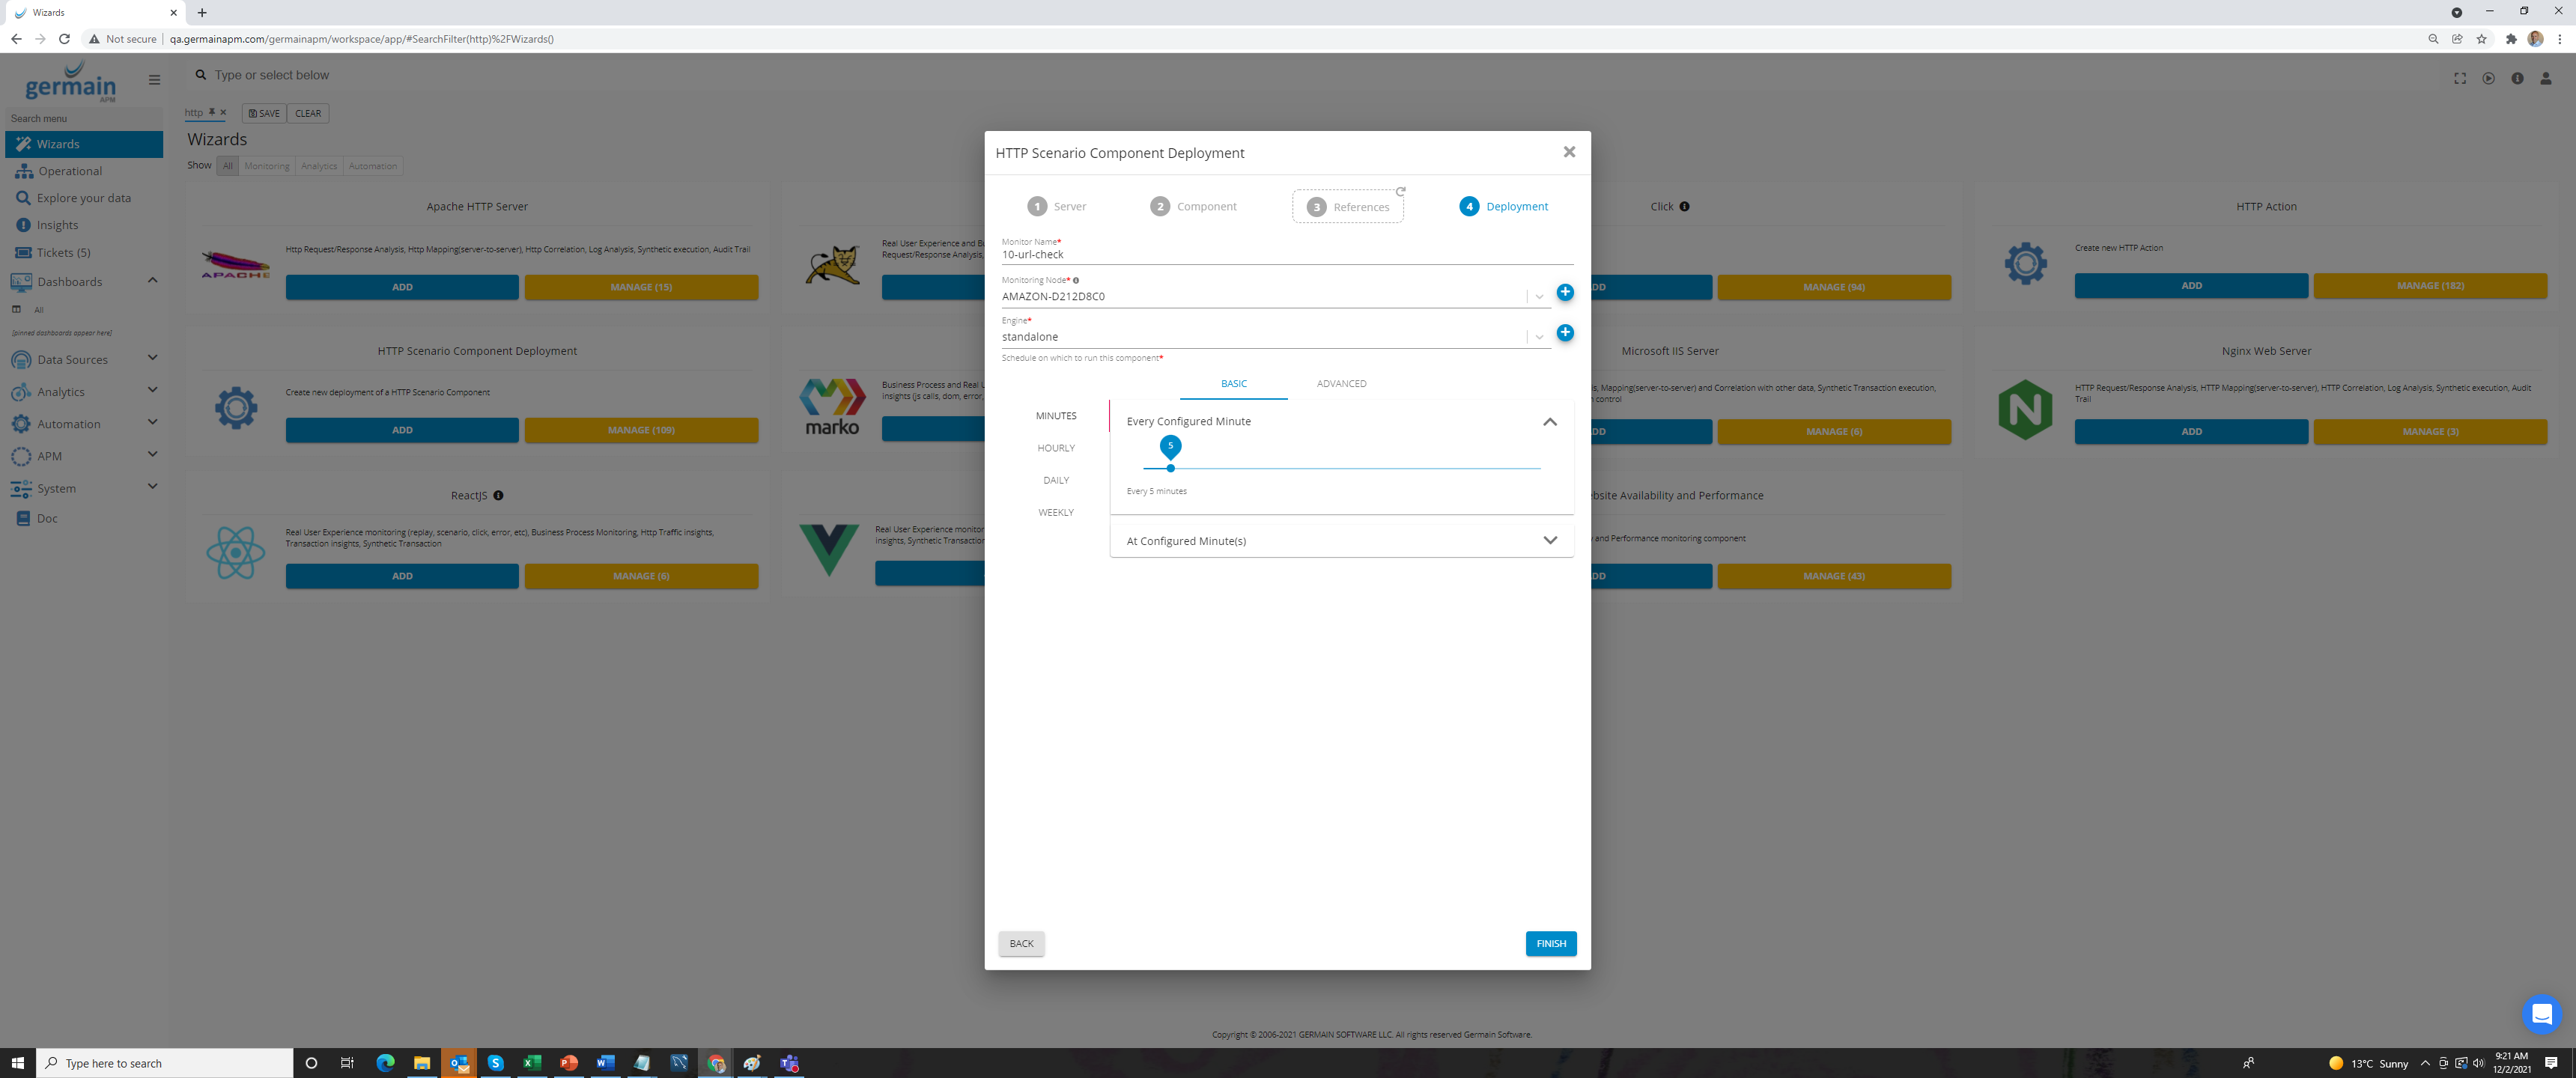Toggle the hamburger sidebar menu icon
This screenshot has height=1078, width=2576.
coord(154,80)
